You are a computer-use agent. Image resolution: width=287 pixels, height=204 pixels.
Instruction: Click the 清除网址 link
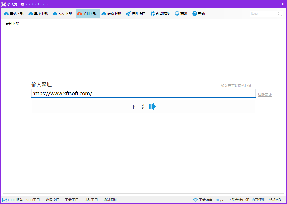265,95
